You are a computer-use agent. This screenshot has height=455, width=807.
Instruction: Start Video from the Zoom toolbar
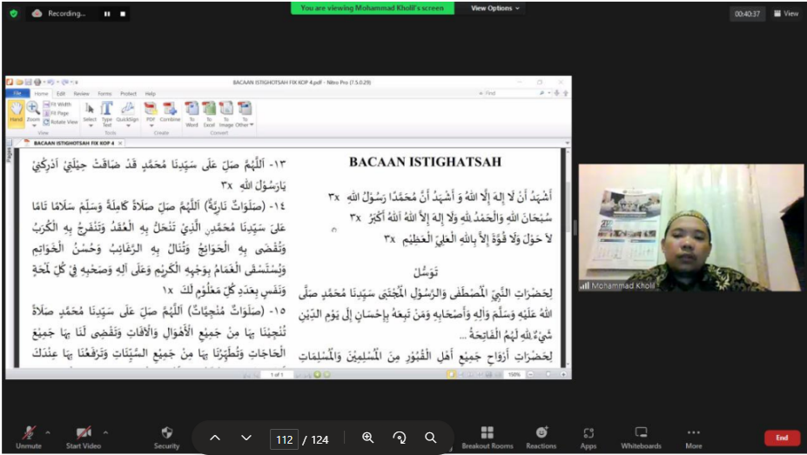click(x=84, y=436)
